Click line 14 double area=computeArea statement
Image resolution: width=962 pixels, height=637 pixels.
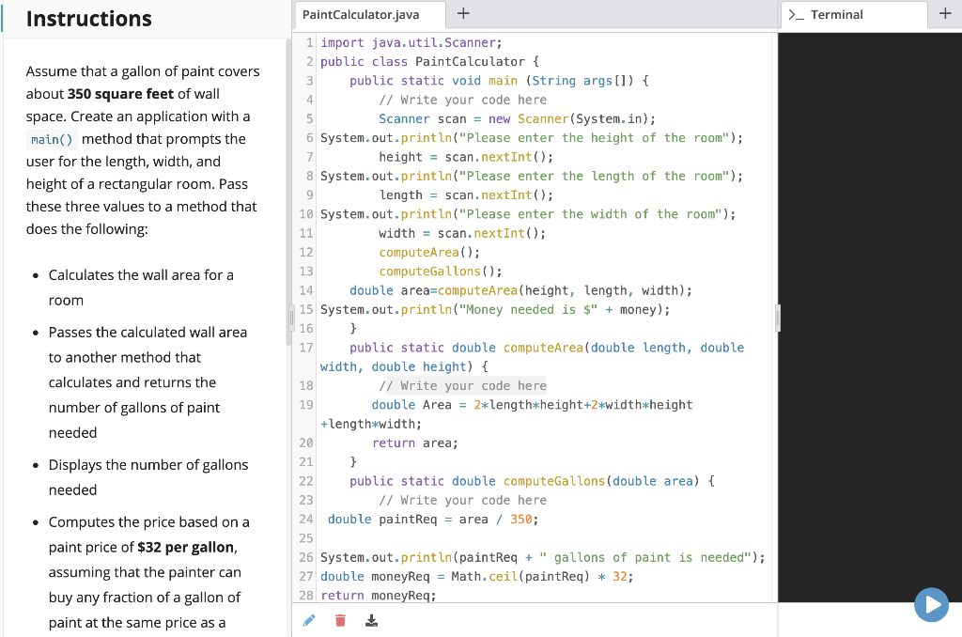(x=520, y=289)
